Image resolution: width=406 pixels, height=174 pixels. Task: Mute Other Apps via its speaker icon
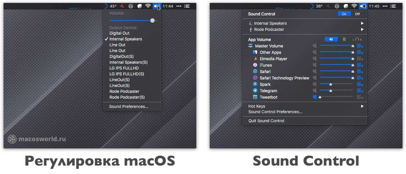[315, 52]
